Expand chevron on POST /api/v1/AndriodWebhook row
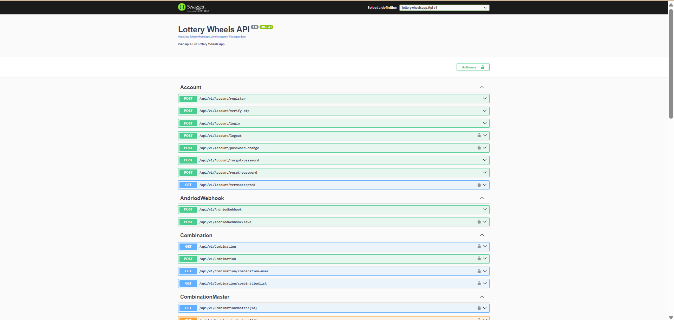Screen dimensions: 674x320 tap(485, 209)
